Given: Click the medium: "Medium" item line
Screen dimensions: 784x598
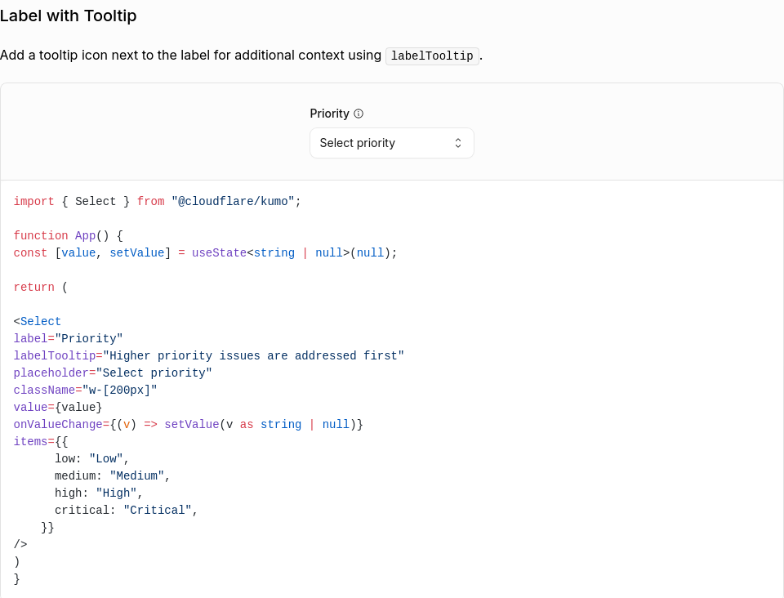Looking at the screenshot, I should point(113,476).
